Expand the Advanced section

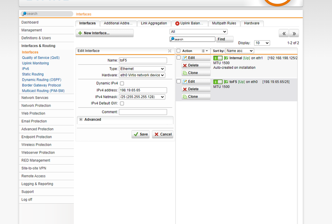click(x=81, y=119)
